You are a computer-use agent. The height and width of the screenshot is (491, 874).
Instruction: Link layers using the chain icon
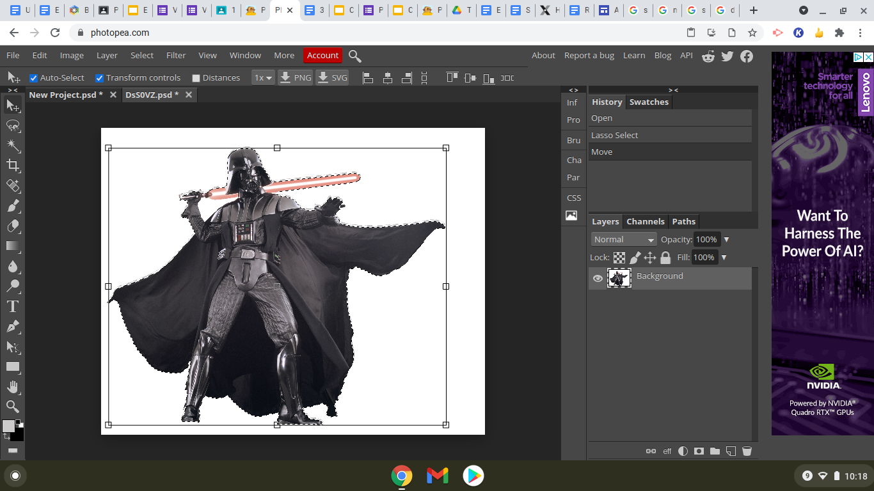click(651, 451)
